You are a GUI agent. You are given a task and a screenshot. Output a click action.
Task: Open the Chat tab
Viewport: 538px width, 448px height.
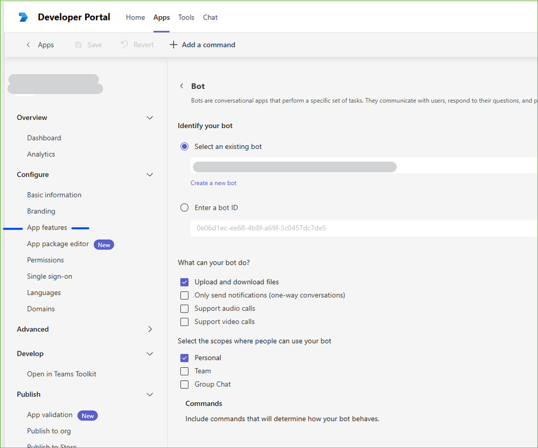(210, 17)
